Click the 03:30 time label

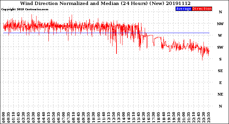point(34,117)
